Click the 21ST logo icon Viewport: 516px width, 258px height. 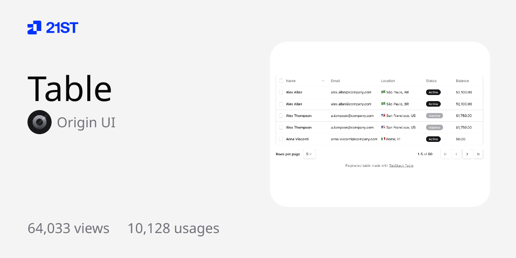pyautogui.click(x=34, y=28)
